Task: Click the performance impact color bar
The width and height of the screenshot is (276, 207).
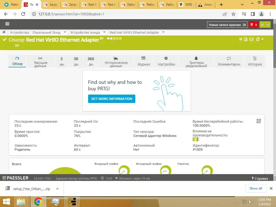Action: [196, 139]
